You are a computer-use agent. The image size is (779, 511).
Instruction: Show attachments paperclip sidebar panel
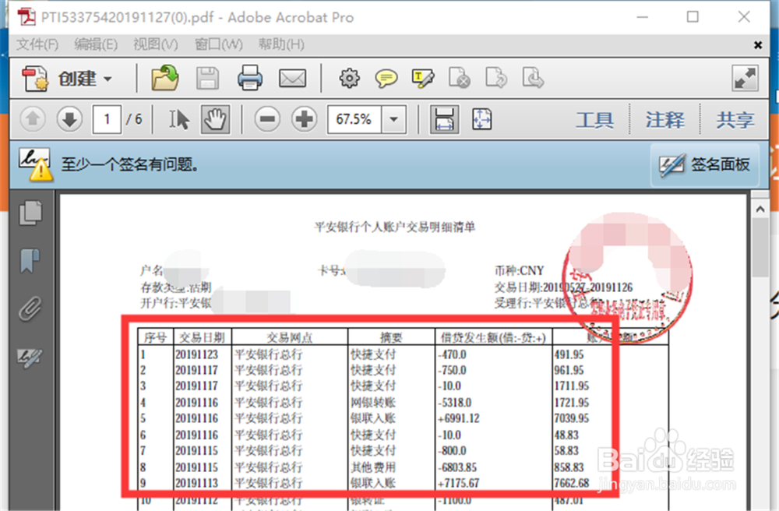point(30,308)
